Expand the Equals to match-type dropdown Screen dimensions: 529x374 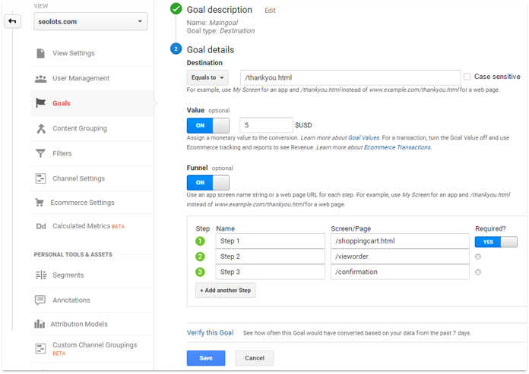(207, 77)
